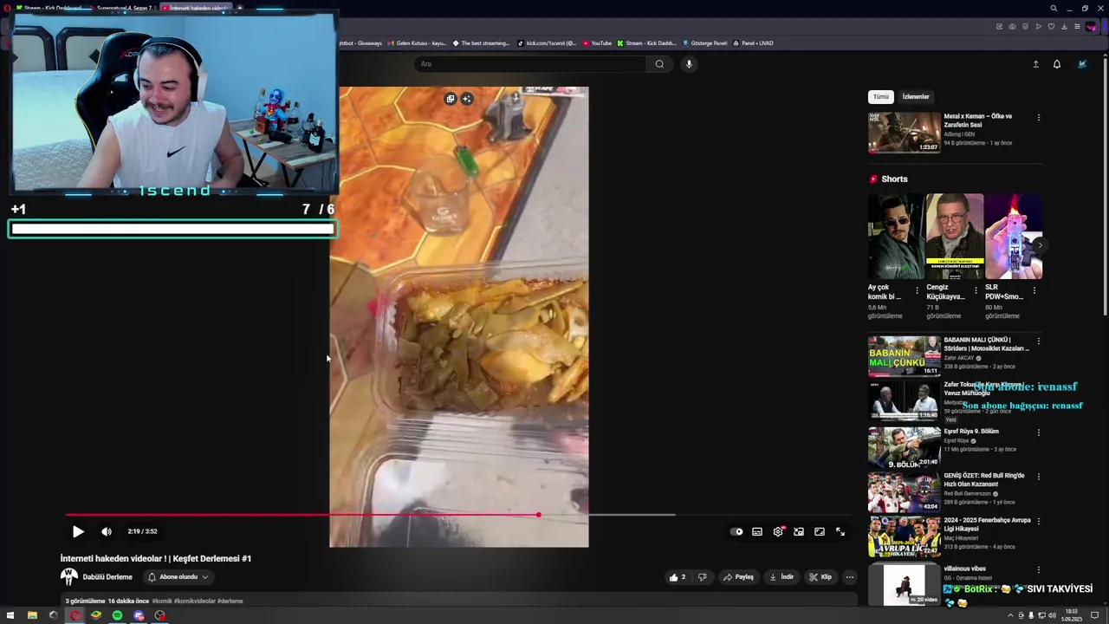This screenshot has width=1109, height=624.
Task: Open the Stream - Kick Dashboard bookmark
Action: (646, 43)
